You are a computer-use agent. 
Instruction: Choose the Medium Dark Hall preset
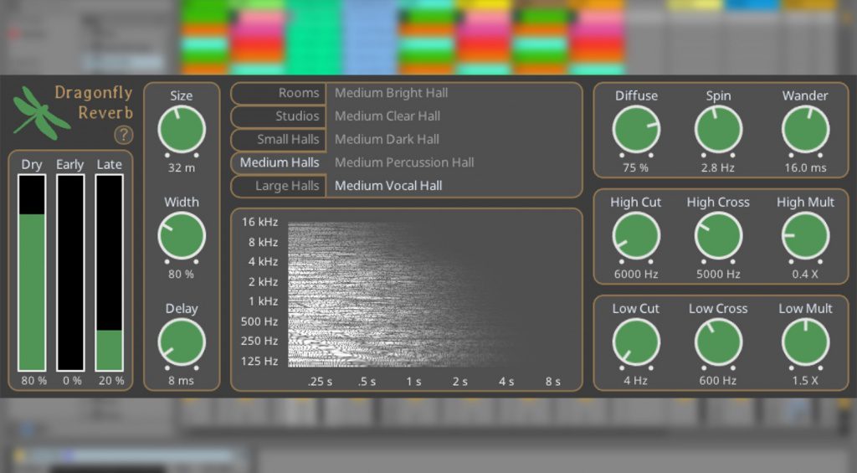[x=387, y=140]
